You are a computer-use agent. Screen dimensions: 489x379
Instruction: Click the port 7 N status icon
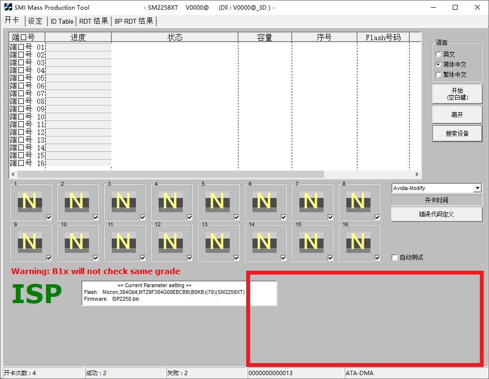click(311, 201)
